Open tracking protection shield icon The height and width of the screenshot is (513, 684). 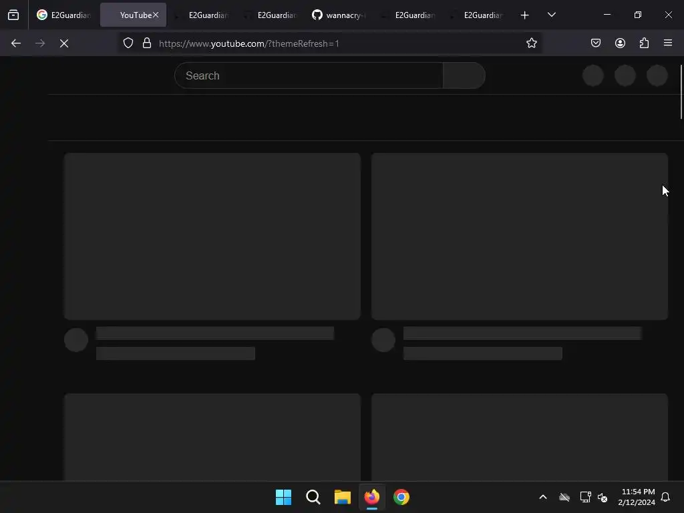128,43
